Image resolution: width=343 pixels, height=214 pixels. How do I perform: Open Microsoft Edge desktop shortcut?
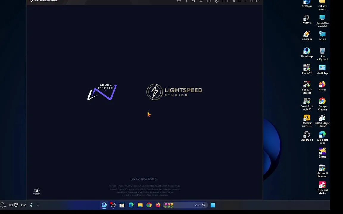click(322, 138)
